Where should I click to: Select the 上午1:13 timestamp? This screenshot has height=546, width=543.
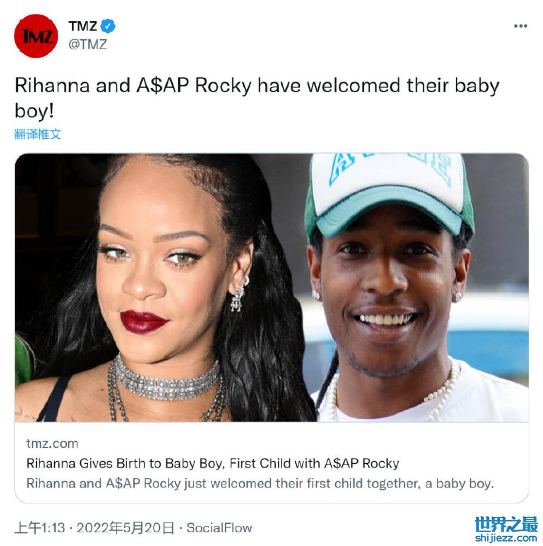40,528
